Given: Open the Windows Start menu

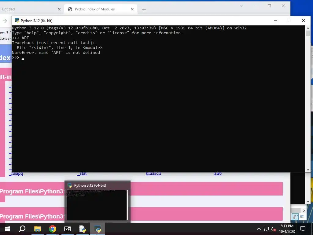Looking at the screenshot, I should point(7,229).
